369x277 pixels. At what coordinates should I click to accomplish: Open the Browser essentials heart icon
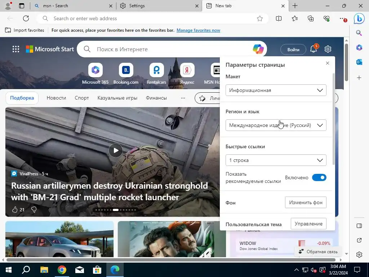[x=326, y=18]
